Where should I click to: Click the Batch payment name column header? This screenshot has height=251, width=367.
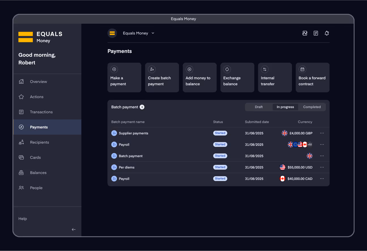pyautogui.click(x=128, y=122)
